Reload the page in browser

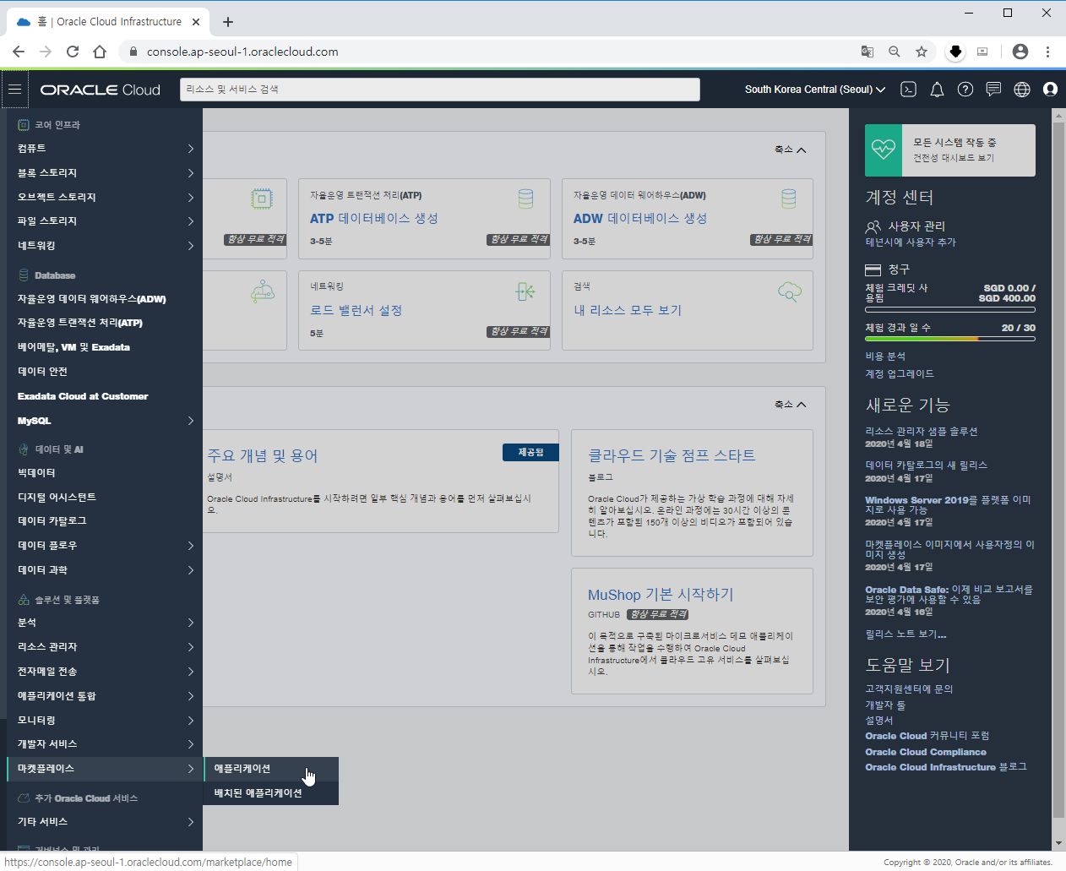pos(73,52)
